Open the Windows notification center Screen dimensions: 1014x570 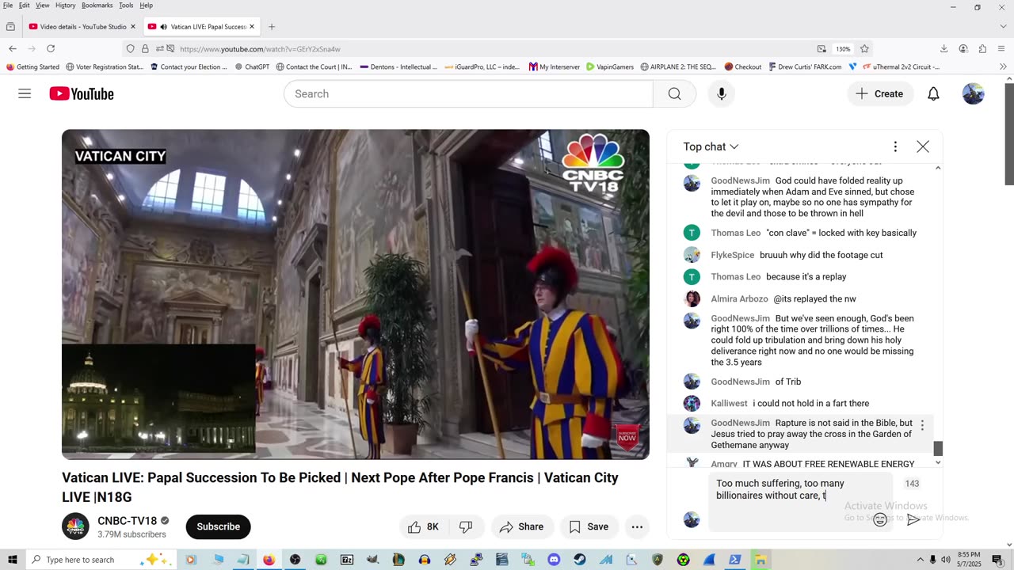[x=997, y=560]
